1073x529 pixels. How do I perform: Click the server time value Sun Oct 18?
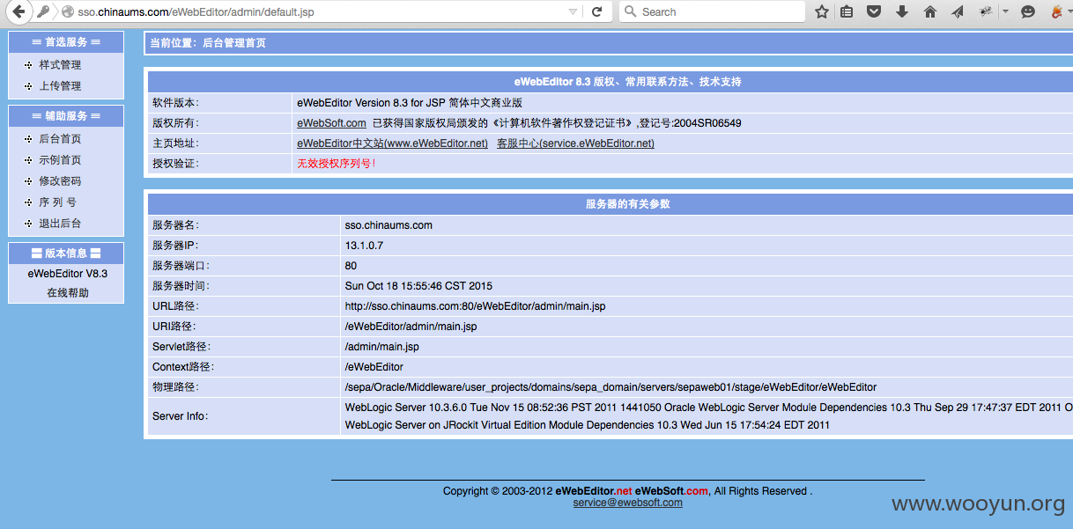point(418,286)
